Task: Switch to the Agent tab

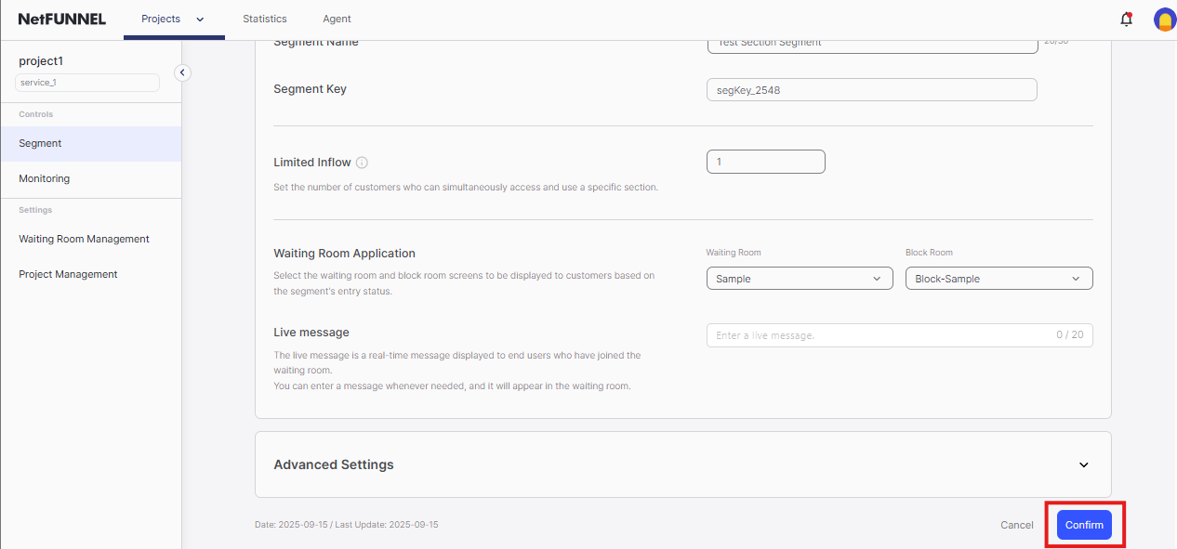Action: click(x=337, y=19)
